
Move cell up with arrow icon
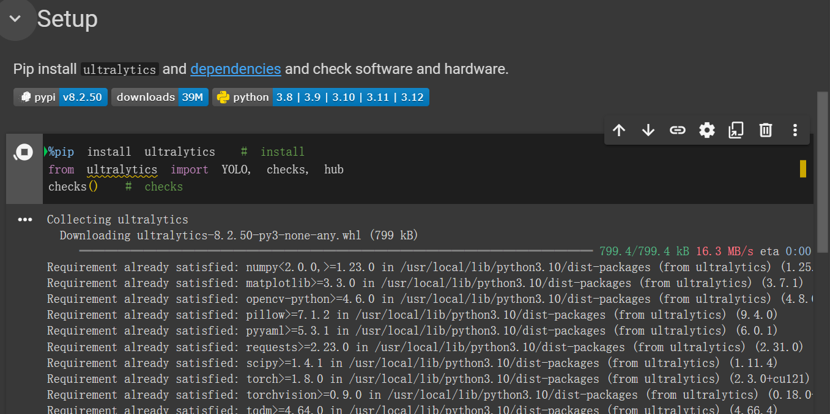pyautogui.click(x=619, y=130)
